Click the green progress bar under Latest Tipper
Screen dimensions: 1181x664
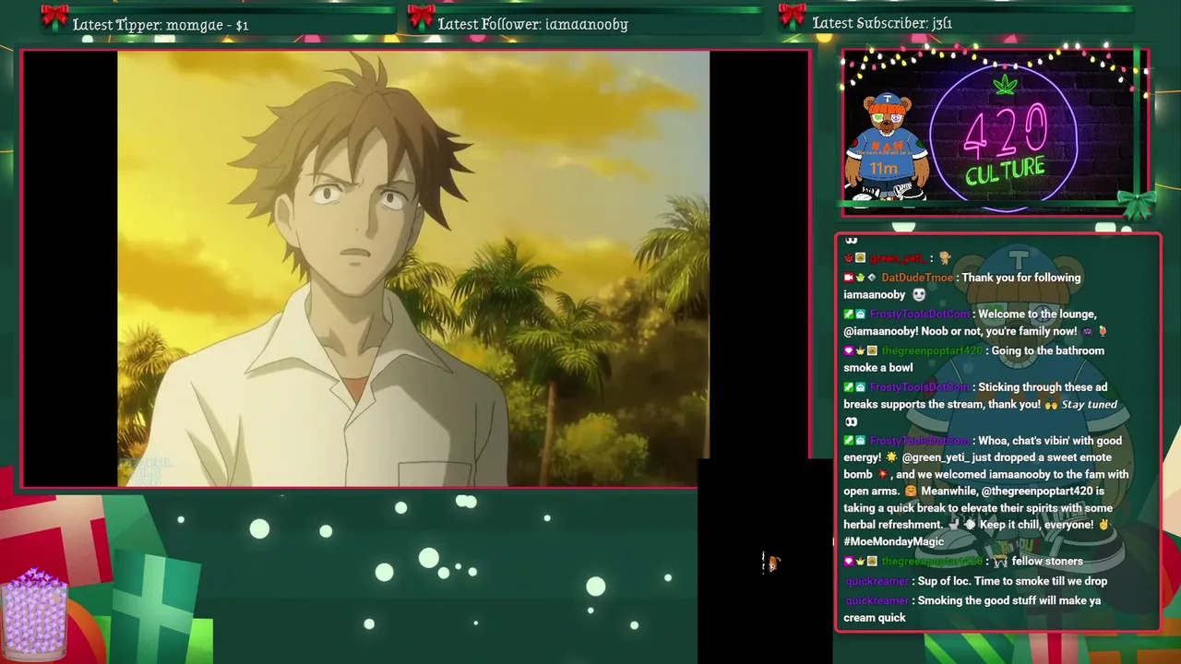(x=232, y=10)
